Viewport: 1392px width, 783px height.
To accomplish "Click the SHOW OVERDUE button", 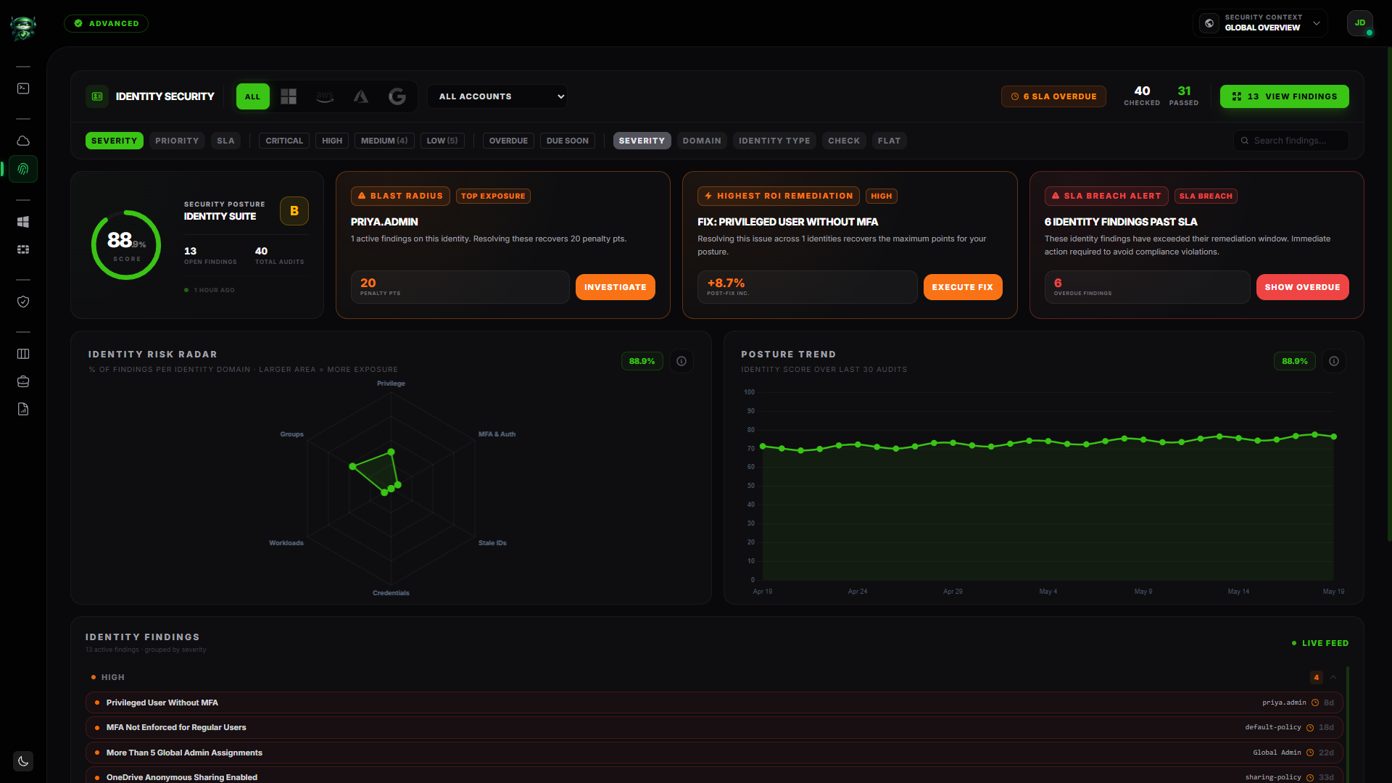I will [x=1302, y=287].
